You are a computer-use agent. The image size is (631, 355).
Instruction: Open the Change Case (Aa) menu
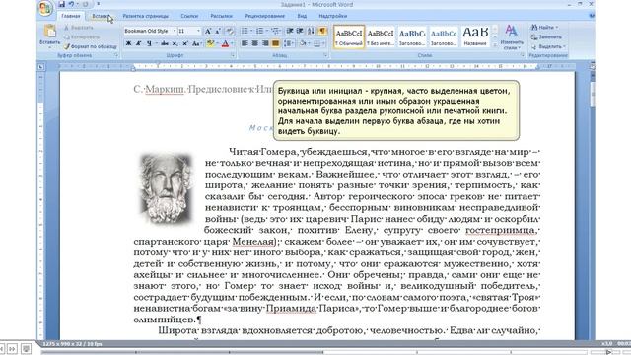[196, 43]
